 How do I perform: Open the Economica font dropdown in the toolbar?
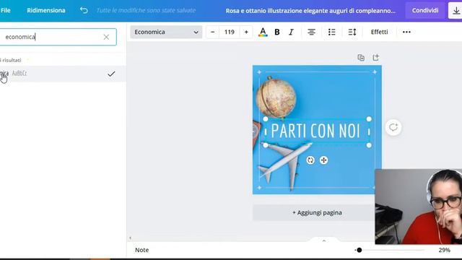[166, 32]
